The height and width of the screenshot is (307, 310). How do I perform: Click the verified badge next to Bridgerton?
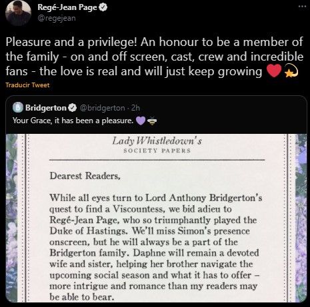tap(72, 108)
